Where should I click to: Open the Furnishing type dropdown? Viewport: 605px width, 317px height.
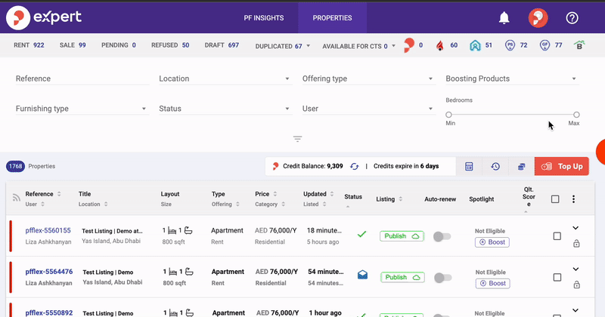pos(82,109)
